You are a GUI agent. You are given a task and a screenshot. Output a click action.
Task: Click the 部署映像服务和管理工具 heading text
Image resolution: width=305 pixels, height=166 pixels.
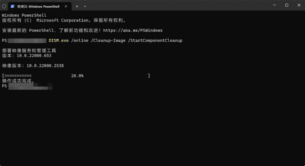coord(29,50)
